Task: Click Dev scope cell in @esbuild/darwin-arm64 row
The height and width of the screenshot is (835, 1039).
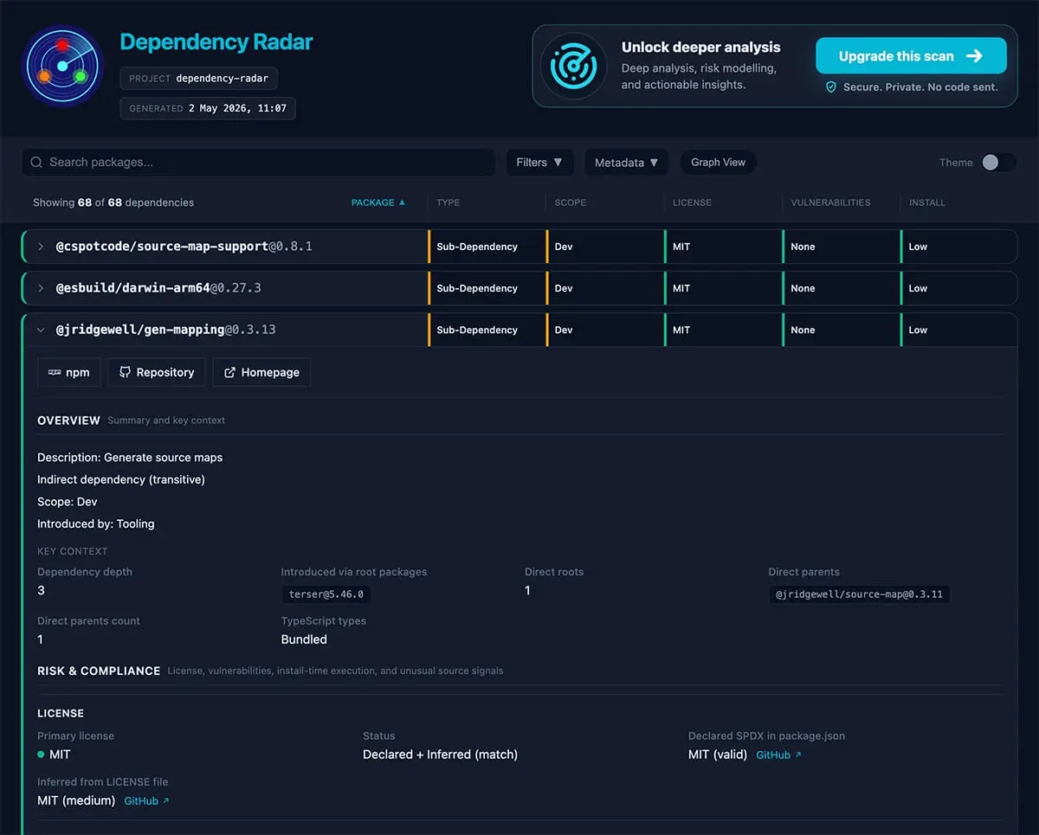Action: (605, 288)
